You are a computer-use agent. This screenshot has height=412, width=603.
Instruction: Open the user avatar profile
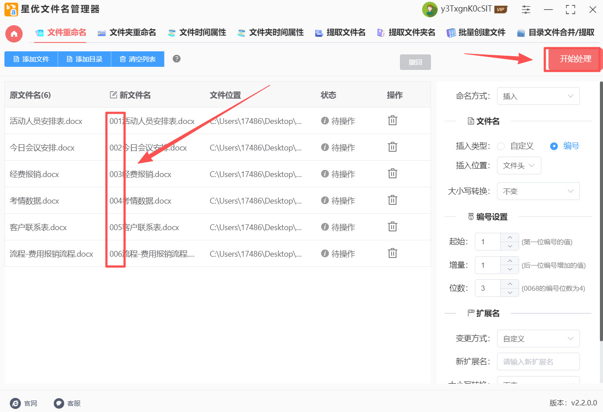[x=430, y=9]
